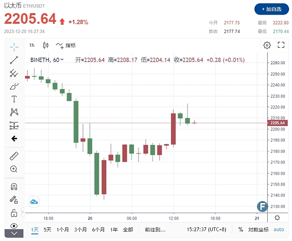Open the 1h interval dropdown

pyautogui.click(x=32, y=45)
